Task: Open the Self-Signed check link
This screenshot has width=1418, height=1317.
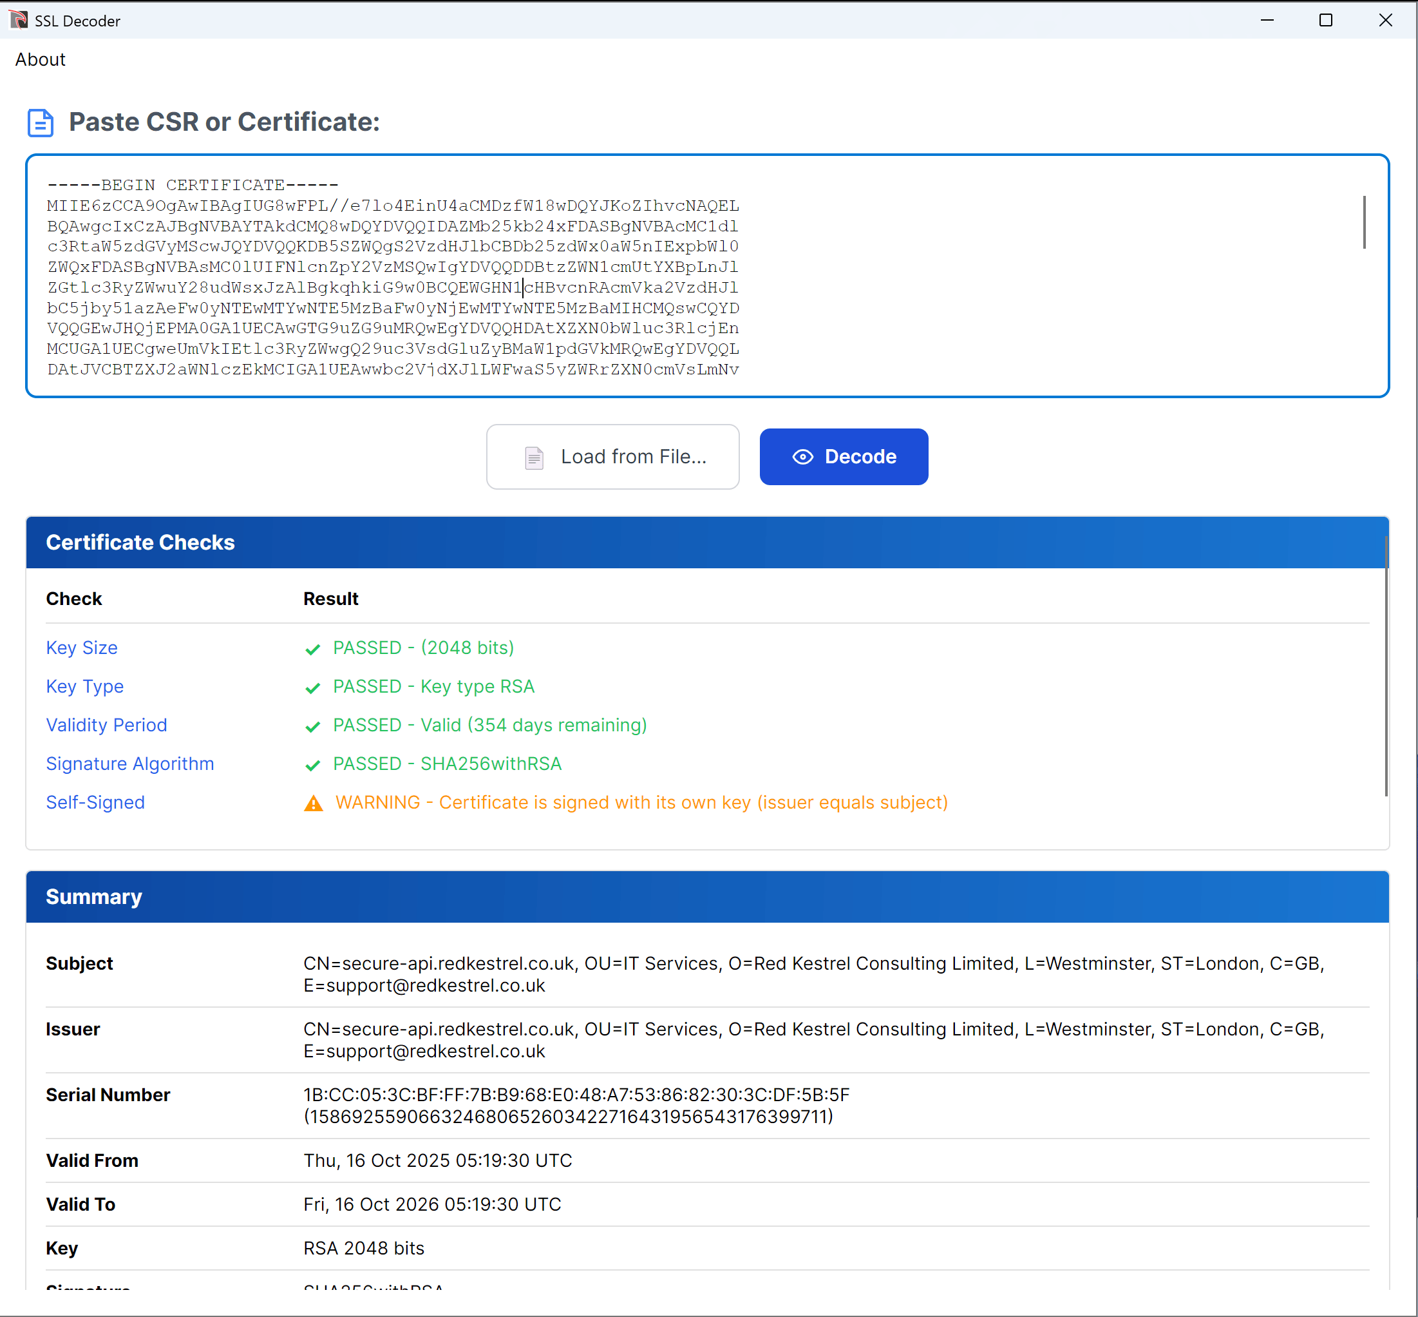Action: (95, 802)
